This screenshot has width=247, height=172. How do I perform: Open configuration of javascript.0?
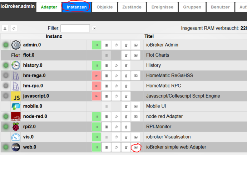point(106,96)
